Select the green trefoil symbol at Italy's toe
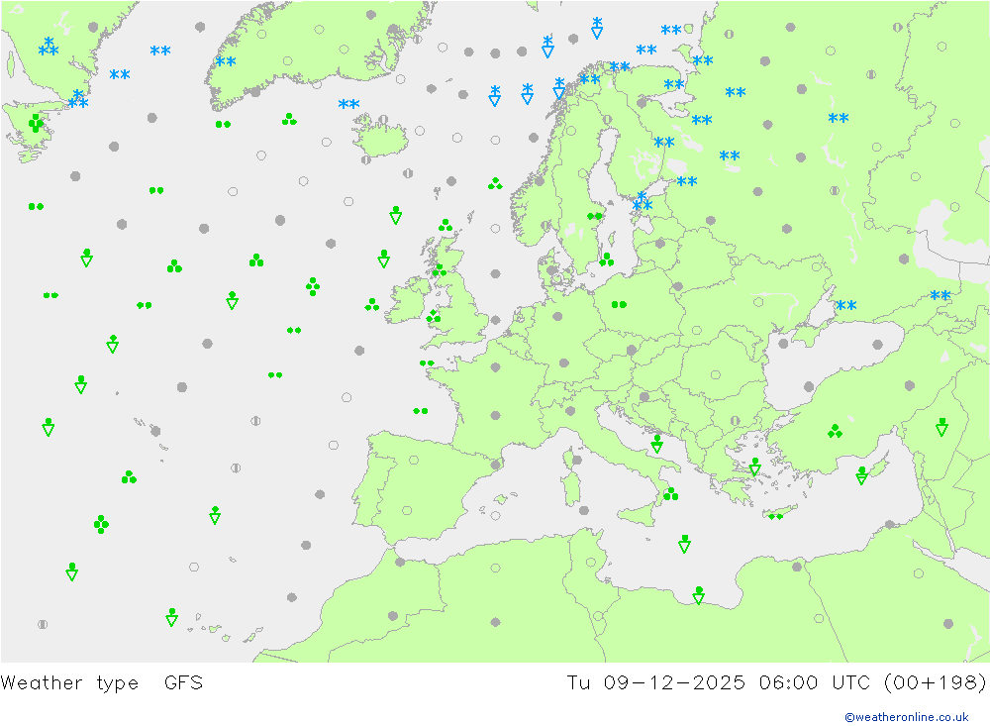The image size is (990, 726). [x=670, y=493]
